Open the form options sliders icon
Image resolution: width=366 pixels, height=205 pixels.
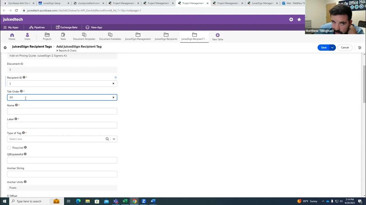click(x=360, y=48)
